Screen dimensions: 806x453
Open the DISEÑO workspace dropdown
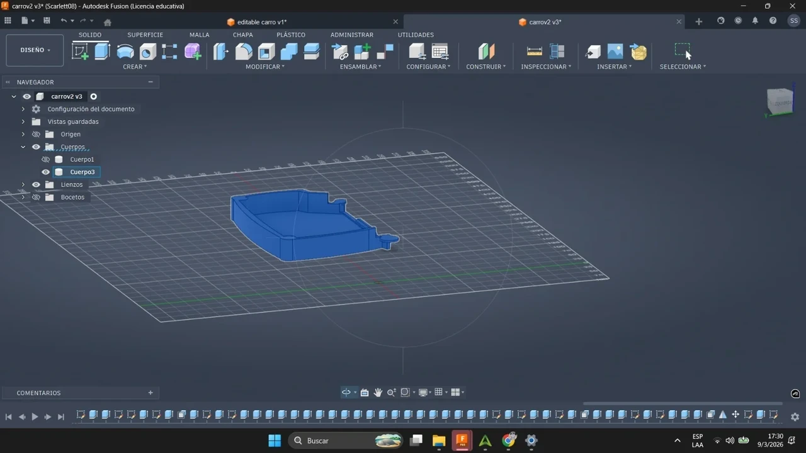coord(35,50)
